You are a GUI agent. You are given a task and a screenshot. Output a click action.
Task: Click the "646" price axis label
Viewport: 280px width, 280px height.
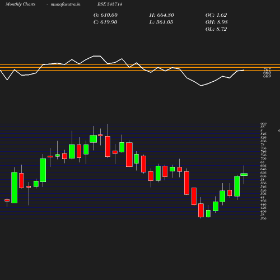[263, 169]
